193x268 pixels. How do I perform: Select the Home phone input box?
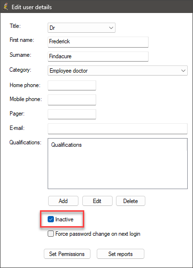point(72,86)
